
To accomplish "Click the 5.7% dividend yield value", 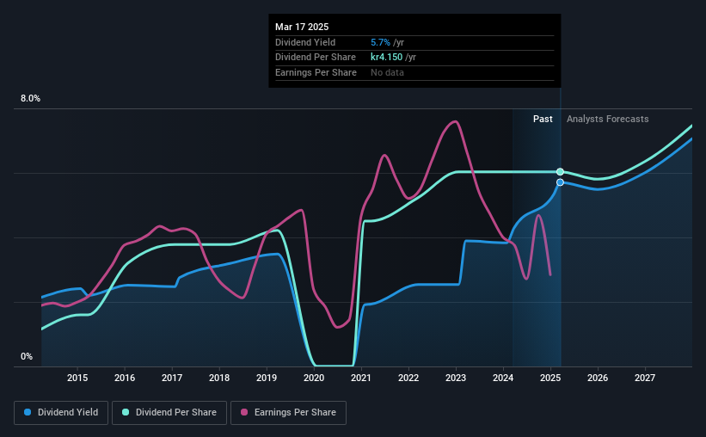I will (x=380, y=42).
